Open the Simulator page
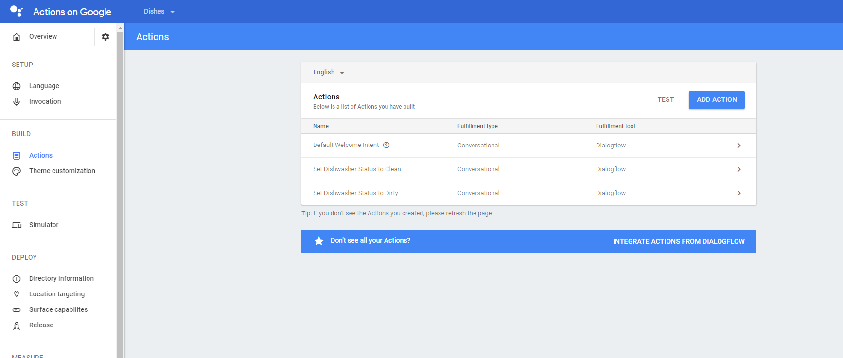 coord(44,225)
